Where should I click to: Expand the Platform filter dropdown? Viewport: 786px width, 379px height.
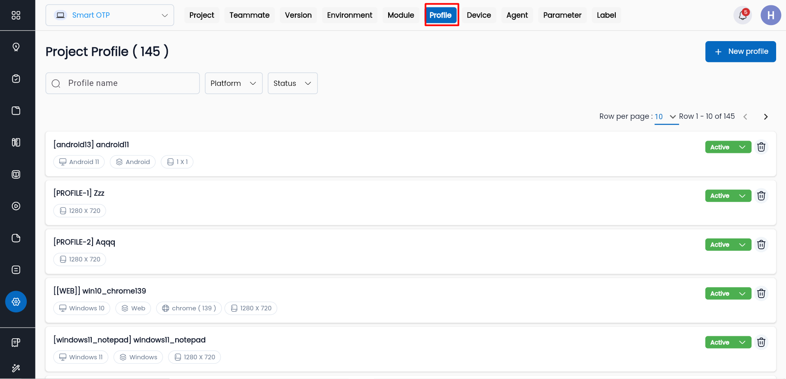pos(233,83)
